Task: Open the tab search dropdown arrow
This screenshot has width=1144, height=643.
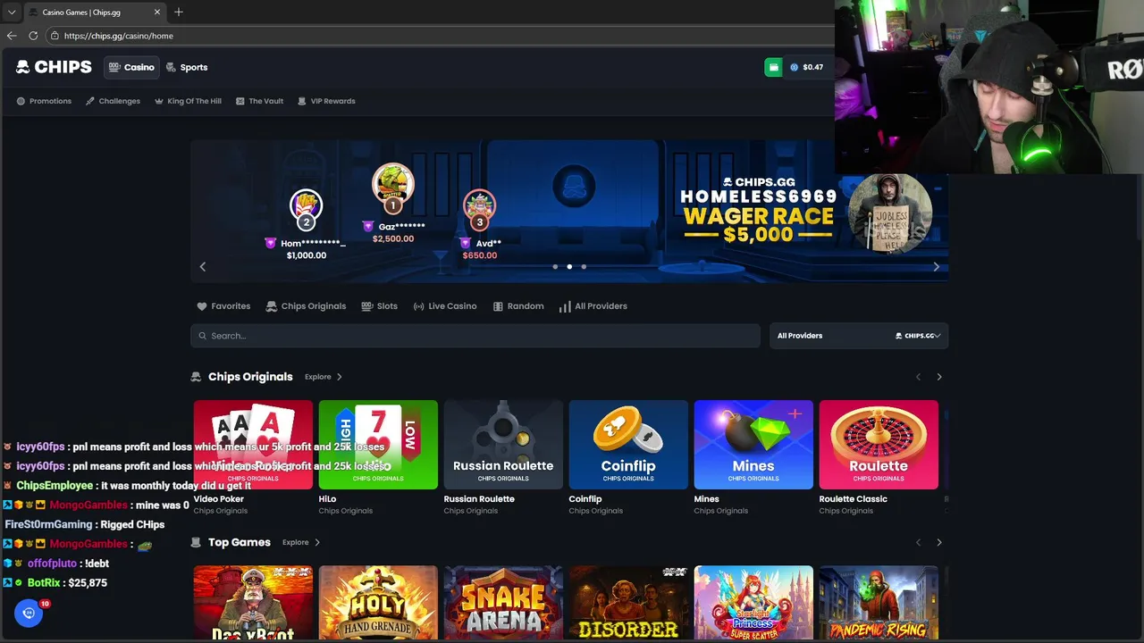Action: pos(12,12)
